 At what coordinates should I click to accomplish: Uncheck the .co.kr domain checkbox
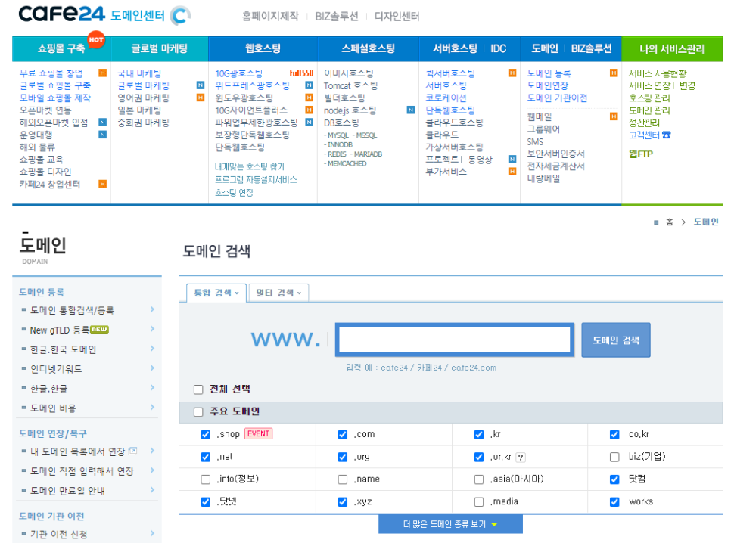[x=614, y=434]
